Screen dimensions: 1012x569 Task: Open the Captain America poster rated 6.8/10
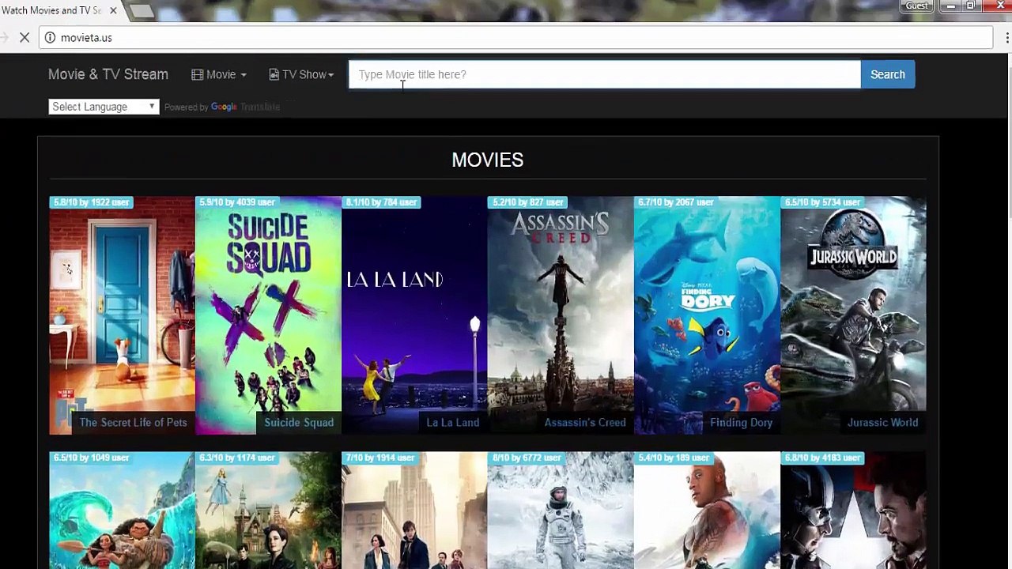853,511
